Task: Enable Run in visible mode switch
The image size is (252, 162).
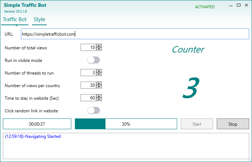Action: tap(94, 60)
